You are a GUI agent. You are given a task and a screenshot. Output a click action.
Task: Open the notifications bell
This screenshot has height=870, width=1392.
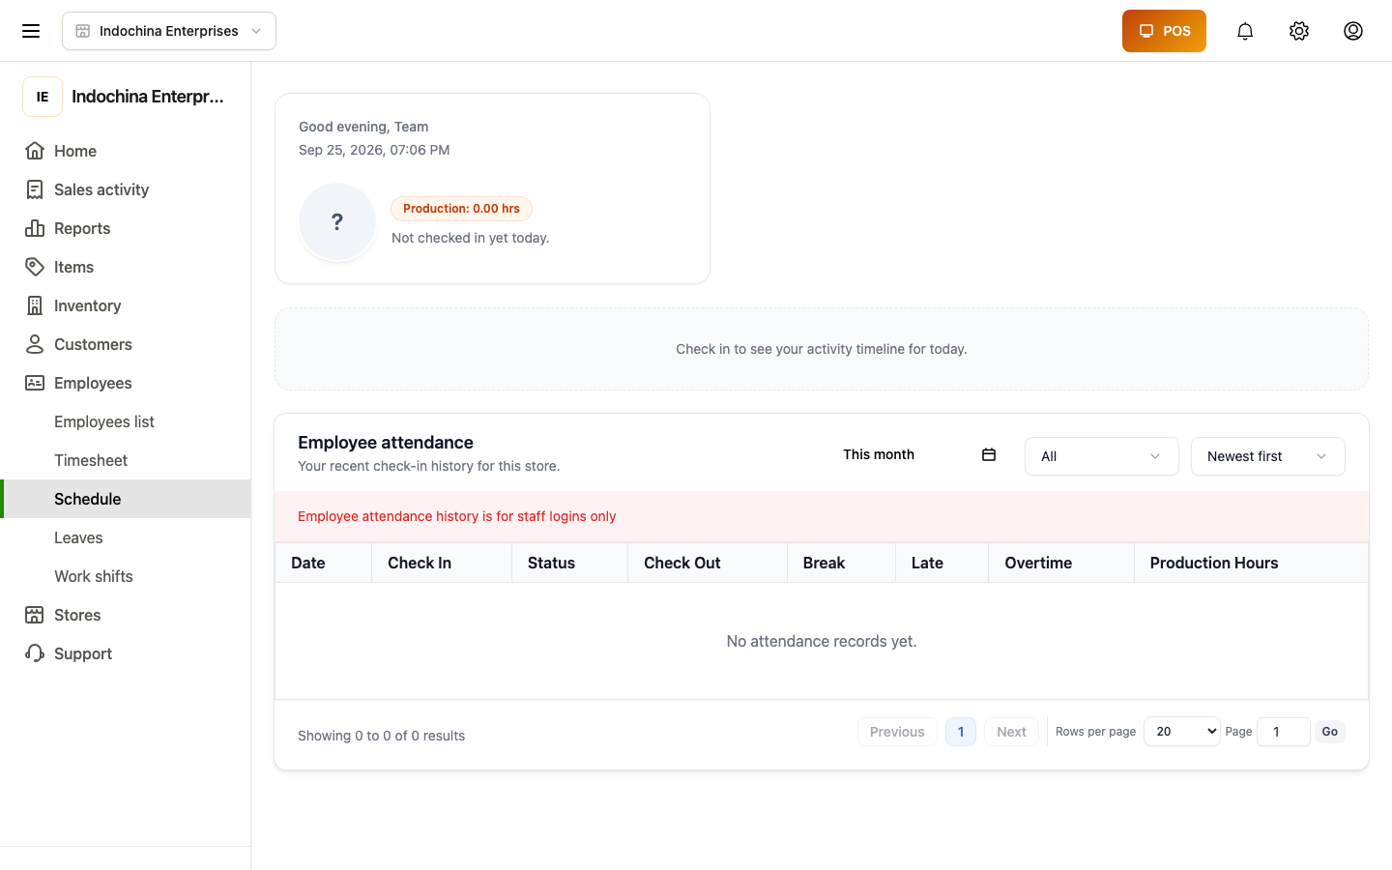click(x=1245, y=31)
